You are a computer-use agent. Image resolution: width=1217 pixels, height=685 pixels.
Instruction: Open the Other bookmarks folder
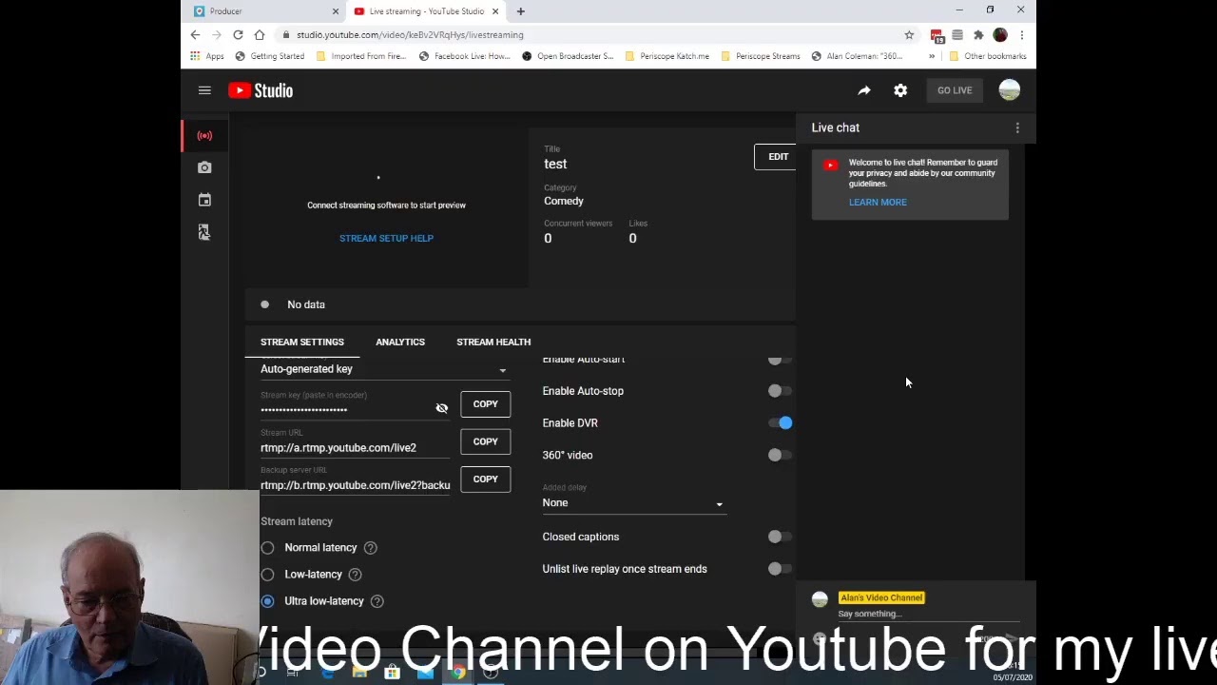[x=987, y=56]
